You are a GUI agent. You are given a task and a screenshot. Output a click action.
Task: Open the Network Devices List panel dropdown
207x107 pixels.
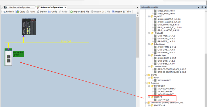[199, 7]
